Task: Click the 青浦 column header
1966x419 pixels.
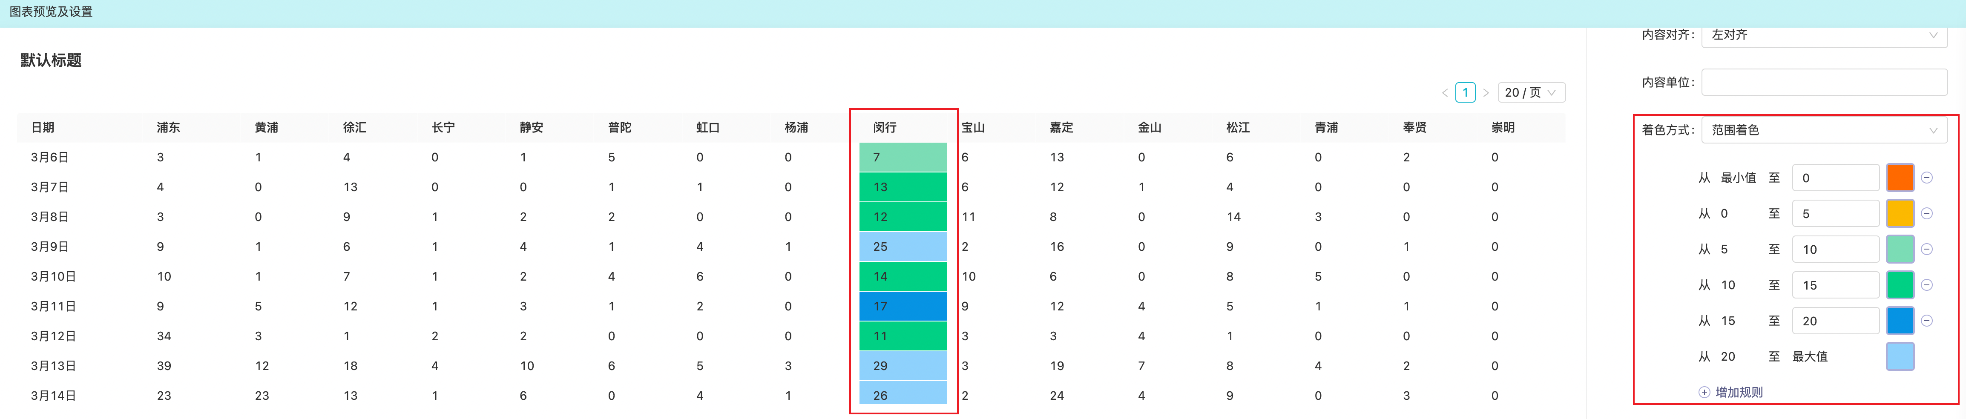Action: tap(1326, 127)
